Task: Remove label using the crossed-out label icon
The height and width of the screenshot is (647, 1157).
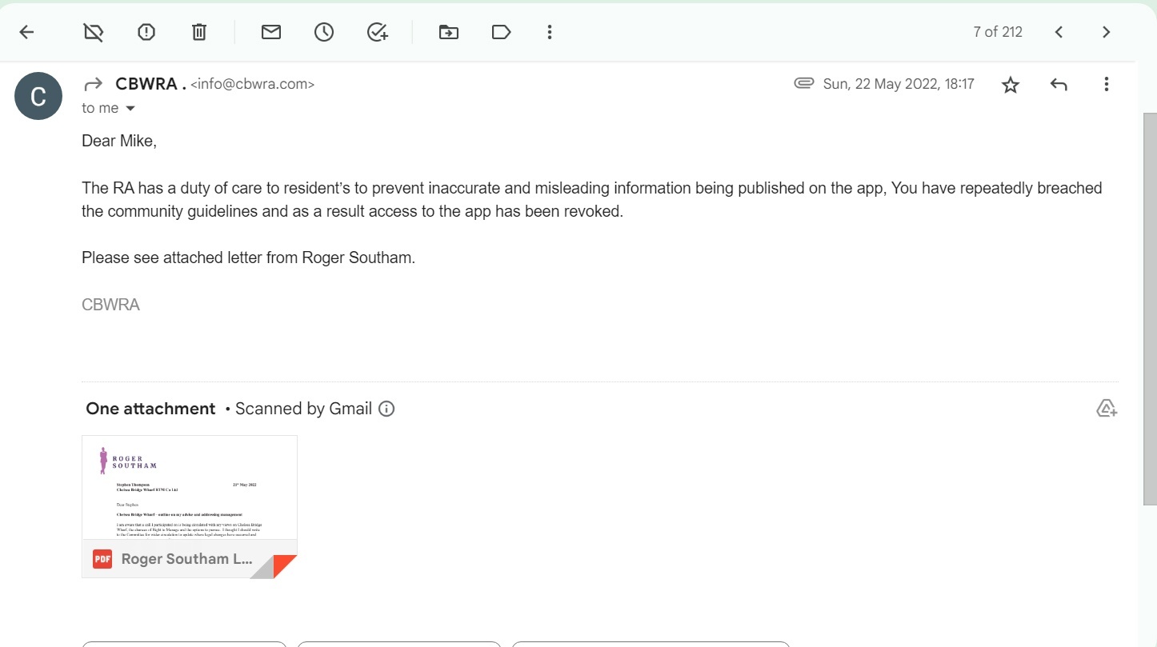Action: pyautogui.click(x=94, y=32)
